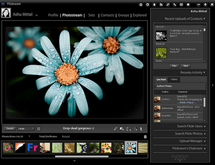Viewport: 215px width, 165px height.
Task: Click the trash bin icon above thumbnails
Action: [x=145, y=137]
